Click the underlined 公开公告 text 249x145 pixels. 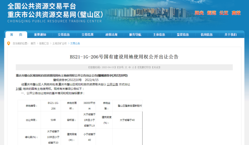click(x=112, y=84)
